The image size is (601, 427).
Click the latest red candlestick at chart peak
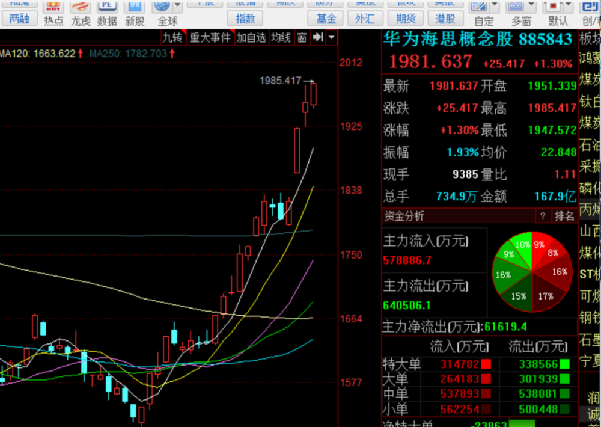tap(313, 94)
